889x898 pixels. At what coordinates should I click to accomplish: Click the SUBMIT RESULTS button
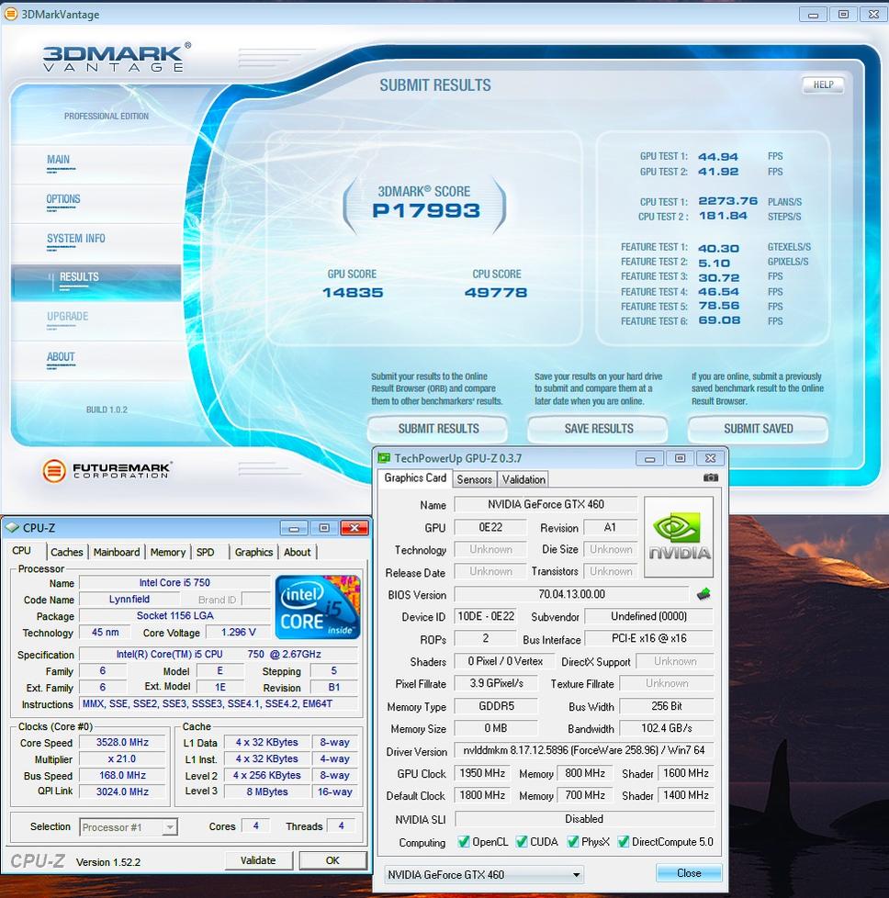438,429
